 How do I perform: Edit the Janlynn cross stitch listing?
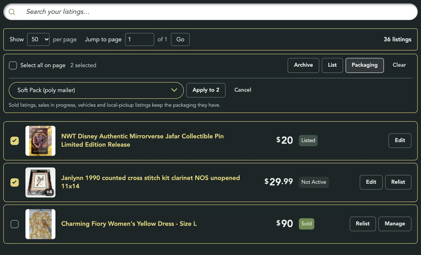pyautogui.click(x=371, y=182)
